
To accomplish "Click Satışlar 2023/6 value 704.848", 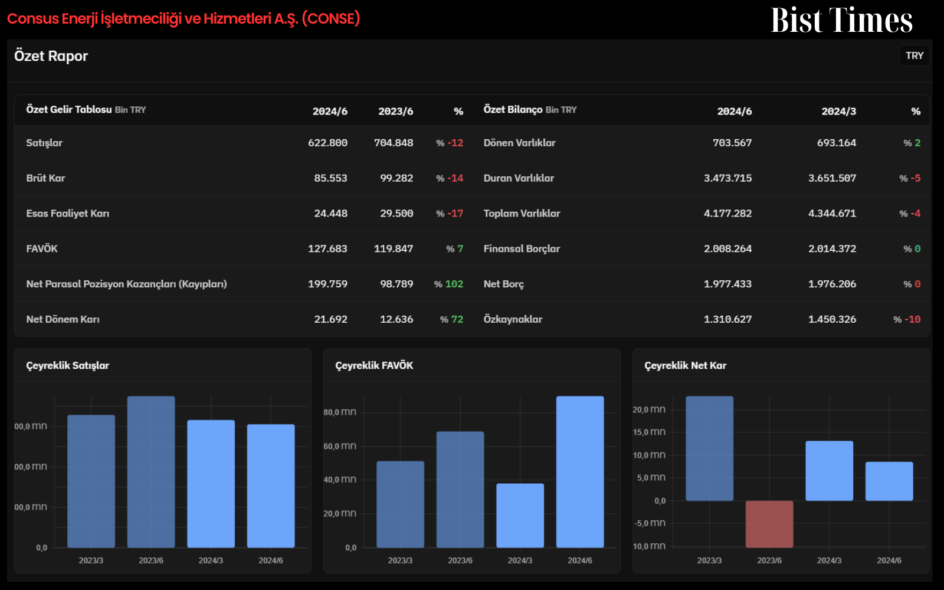I will (x=394, y=143).
